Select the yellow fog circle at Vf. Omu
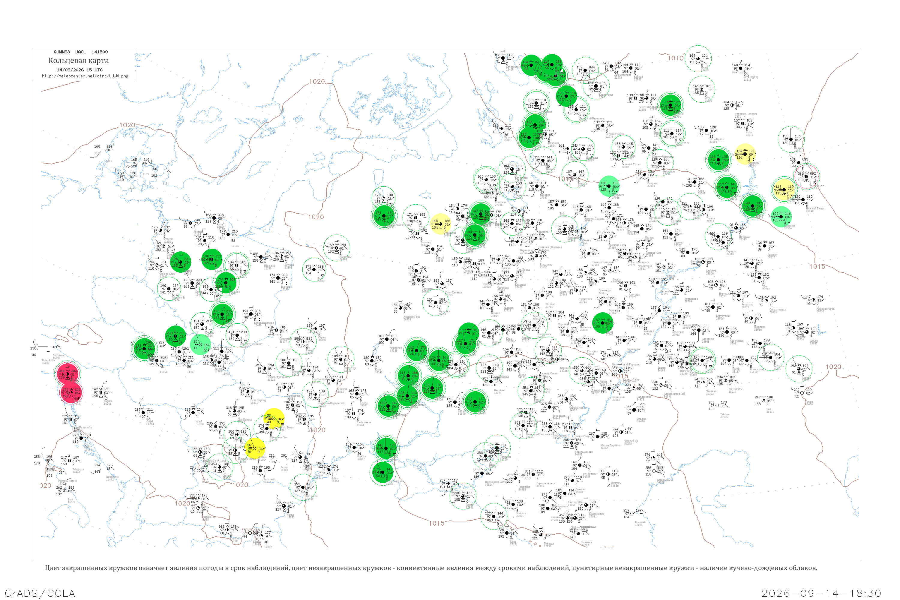Viewport: 900px width, 600px height. 255,448
